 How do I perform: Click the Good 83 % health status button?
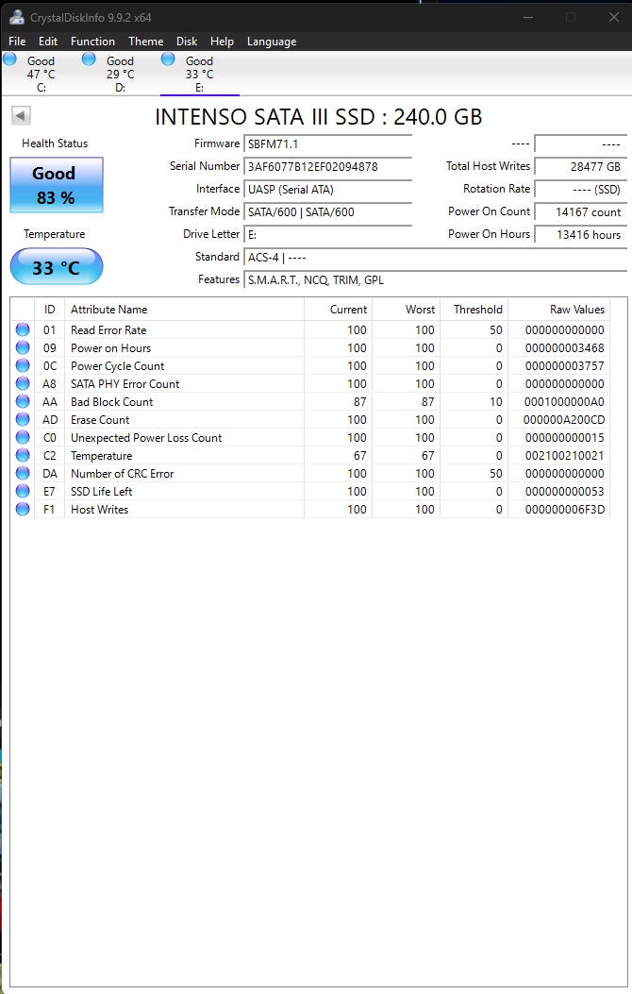(x=56, y=185)
